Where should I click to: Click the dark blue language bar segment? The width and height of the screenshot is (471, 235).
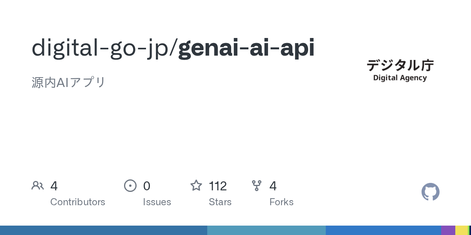pos(104,230)
